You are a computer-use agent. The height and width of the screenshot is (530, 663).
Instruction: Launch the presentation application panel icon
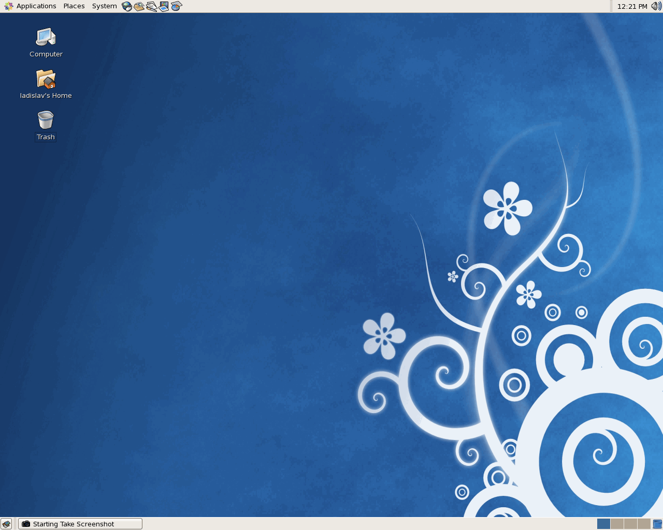coord(164,6)
